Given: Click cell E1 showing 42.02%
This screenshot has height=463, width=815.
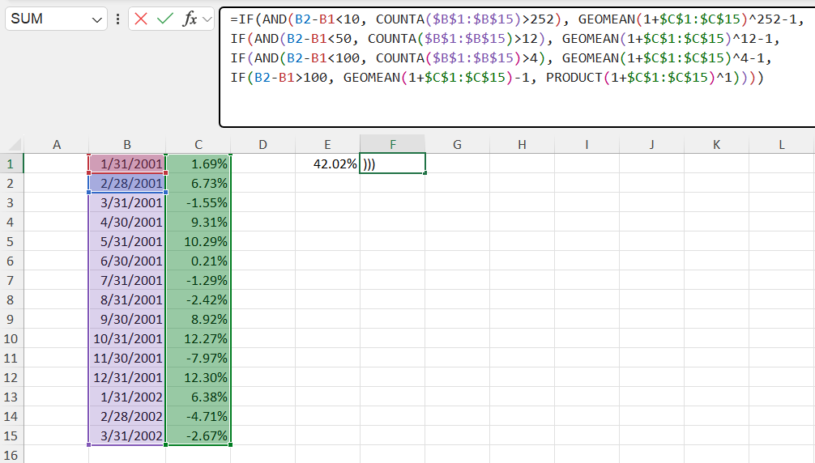Looking at the screenshot, I should 327,164.
